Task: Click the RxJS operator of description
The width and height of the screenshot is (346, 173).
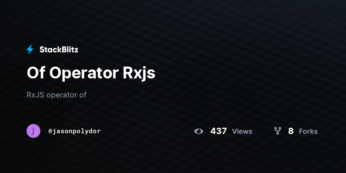Action: tap(57, 95)
